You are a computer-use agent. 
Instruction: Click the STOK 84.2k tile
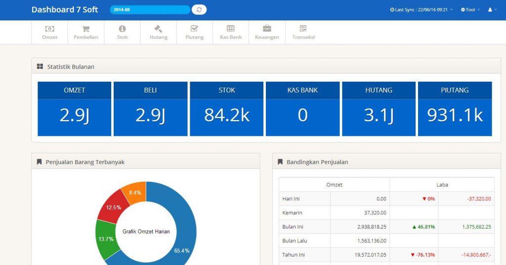pos(227,109)
